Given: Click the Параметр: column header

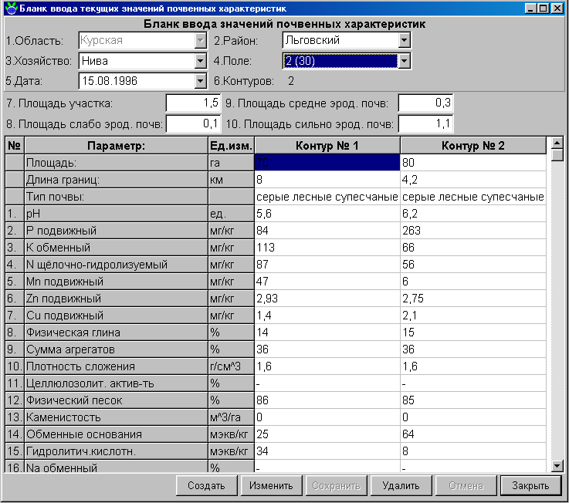Looking at the screenshot, I should [x=116, y=146].
